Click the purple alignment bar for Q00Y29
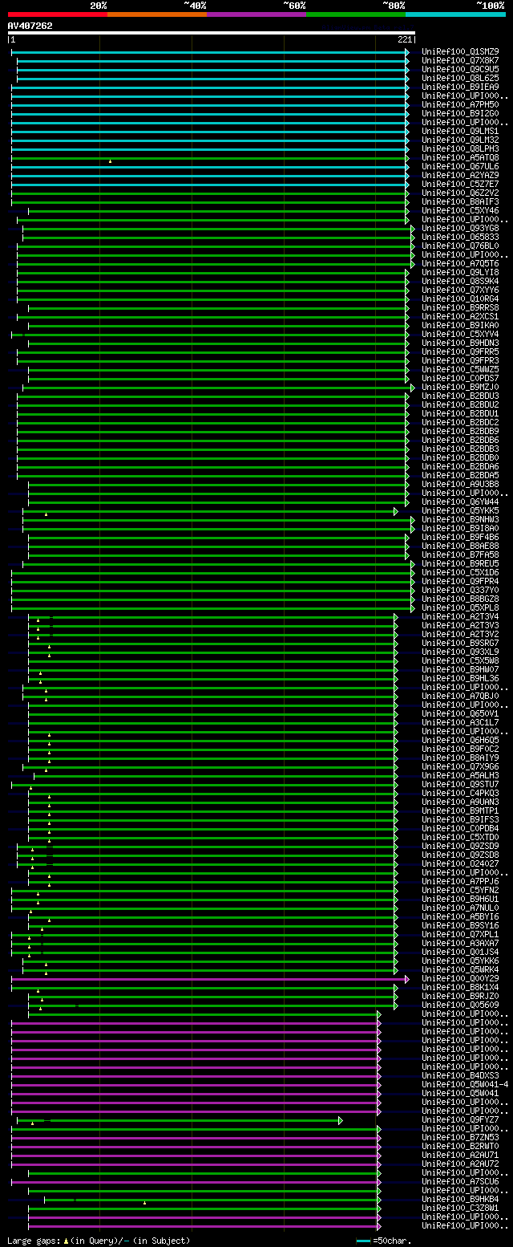 [210, 979]
